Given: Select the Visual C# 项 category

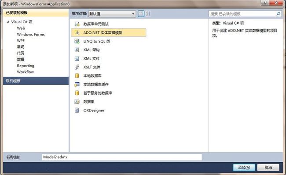Looking at the screenshot, I should pyautogui.click(x=22, y=22).
